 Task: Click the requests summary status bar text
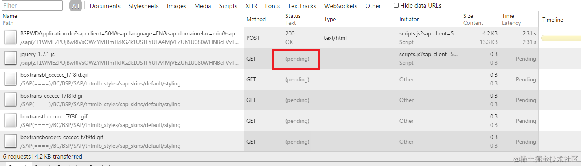[42, 156]
